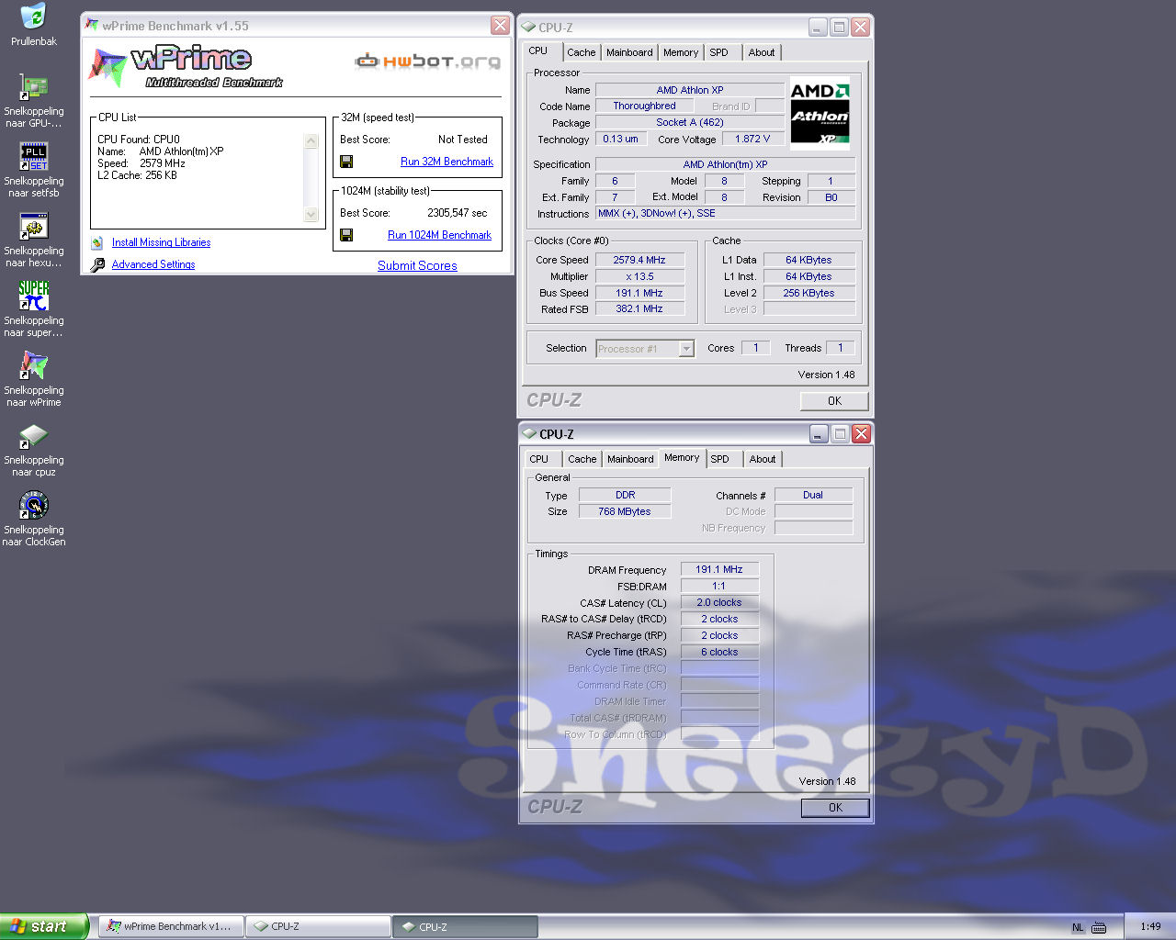Click the system clock showing 1:49

(x=1150, y=927)
